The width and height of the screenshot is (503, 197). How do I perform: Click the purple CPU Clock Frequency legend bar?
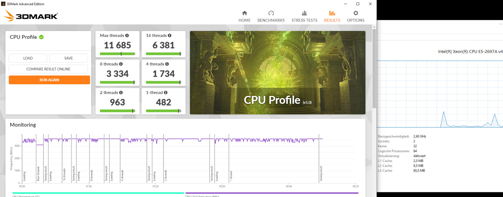(x=272, y=193)
